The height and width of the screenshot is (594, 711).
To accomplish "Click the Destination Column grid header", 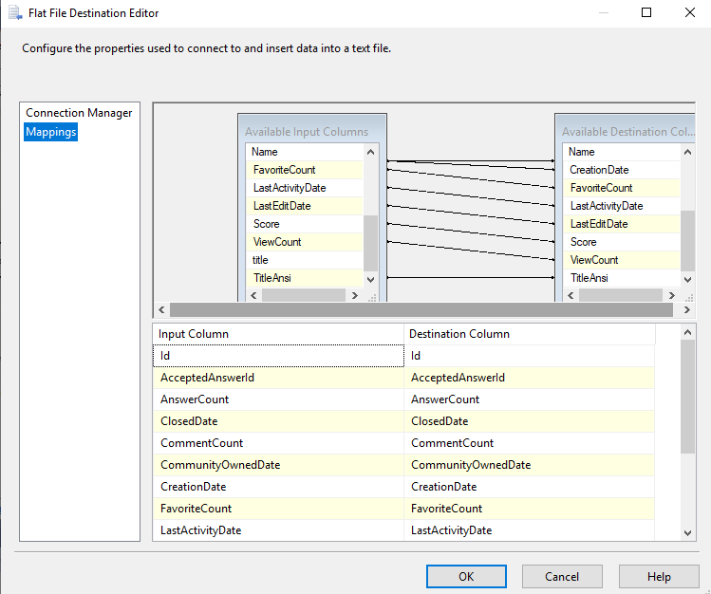I will point(529,334).
